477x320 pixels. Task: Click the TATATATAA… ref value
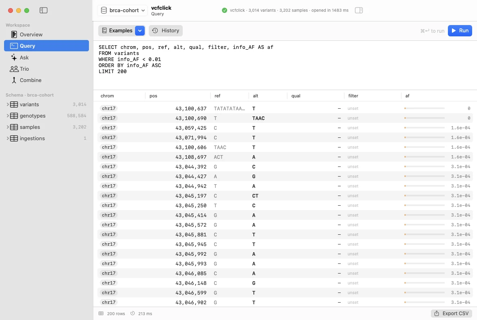(229, 108)
